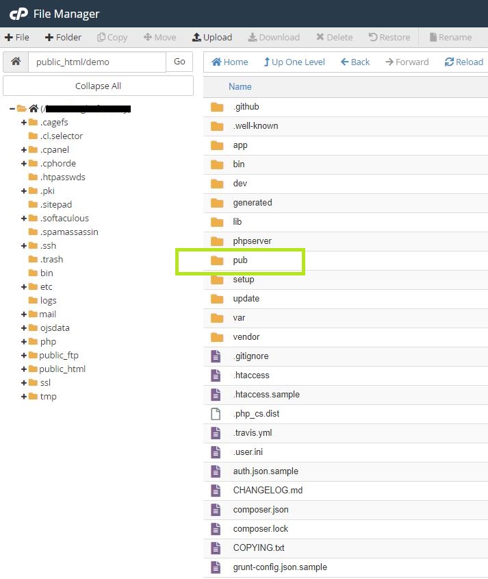Go Up One Level
Screen dimensions: 488x579
294,62
